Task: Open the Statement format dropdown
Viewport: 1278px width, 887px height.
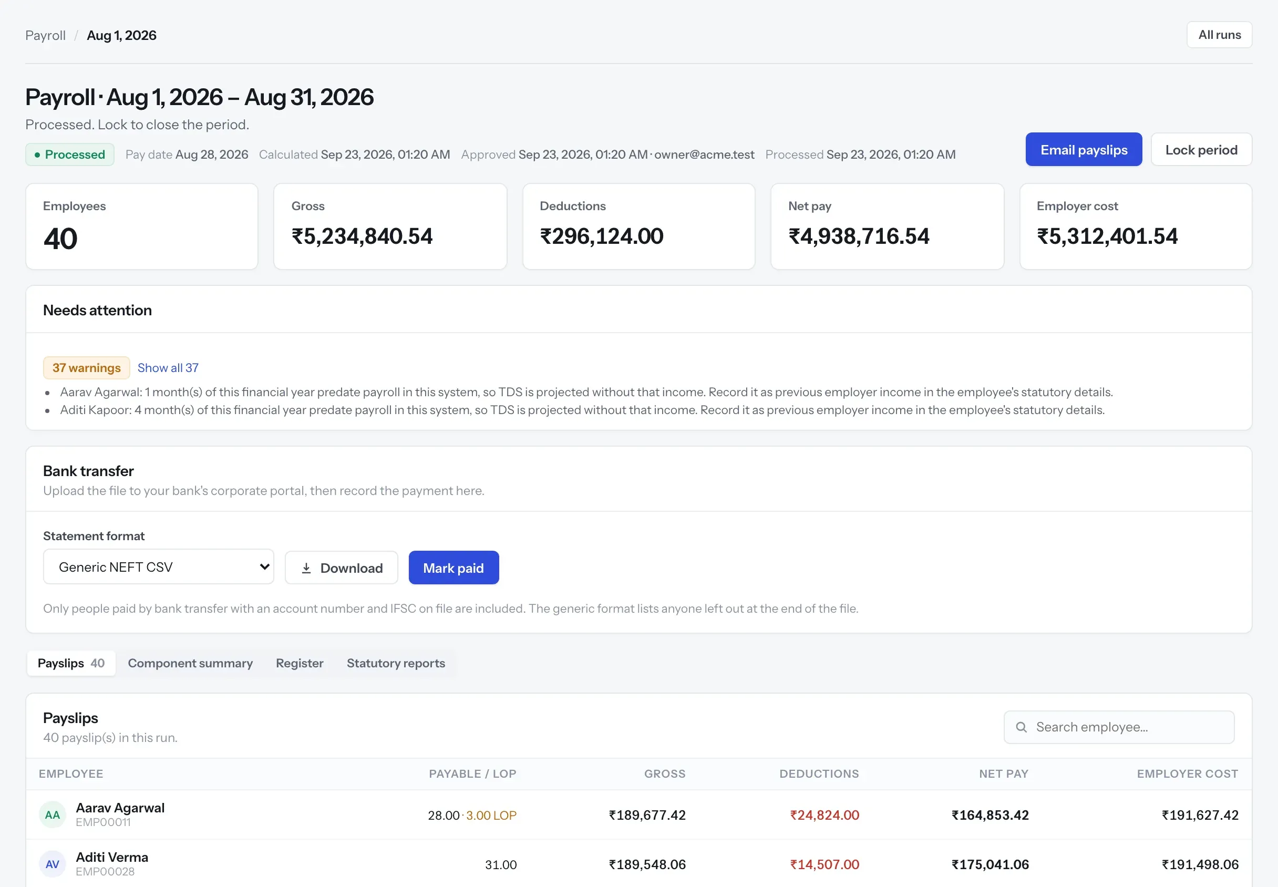Action: [x=158, y=567]
